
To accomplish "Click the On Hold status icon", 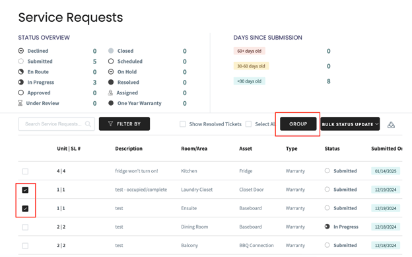I will tap(111, 72).
